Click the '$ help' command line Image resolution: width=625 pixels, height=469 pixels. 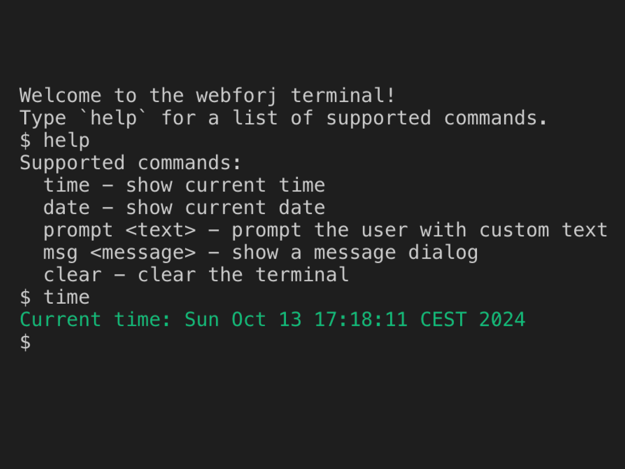coord(55,141)
